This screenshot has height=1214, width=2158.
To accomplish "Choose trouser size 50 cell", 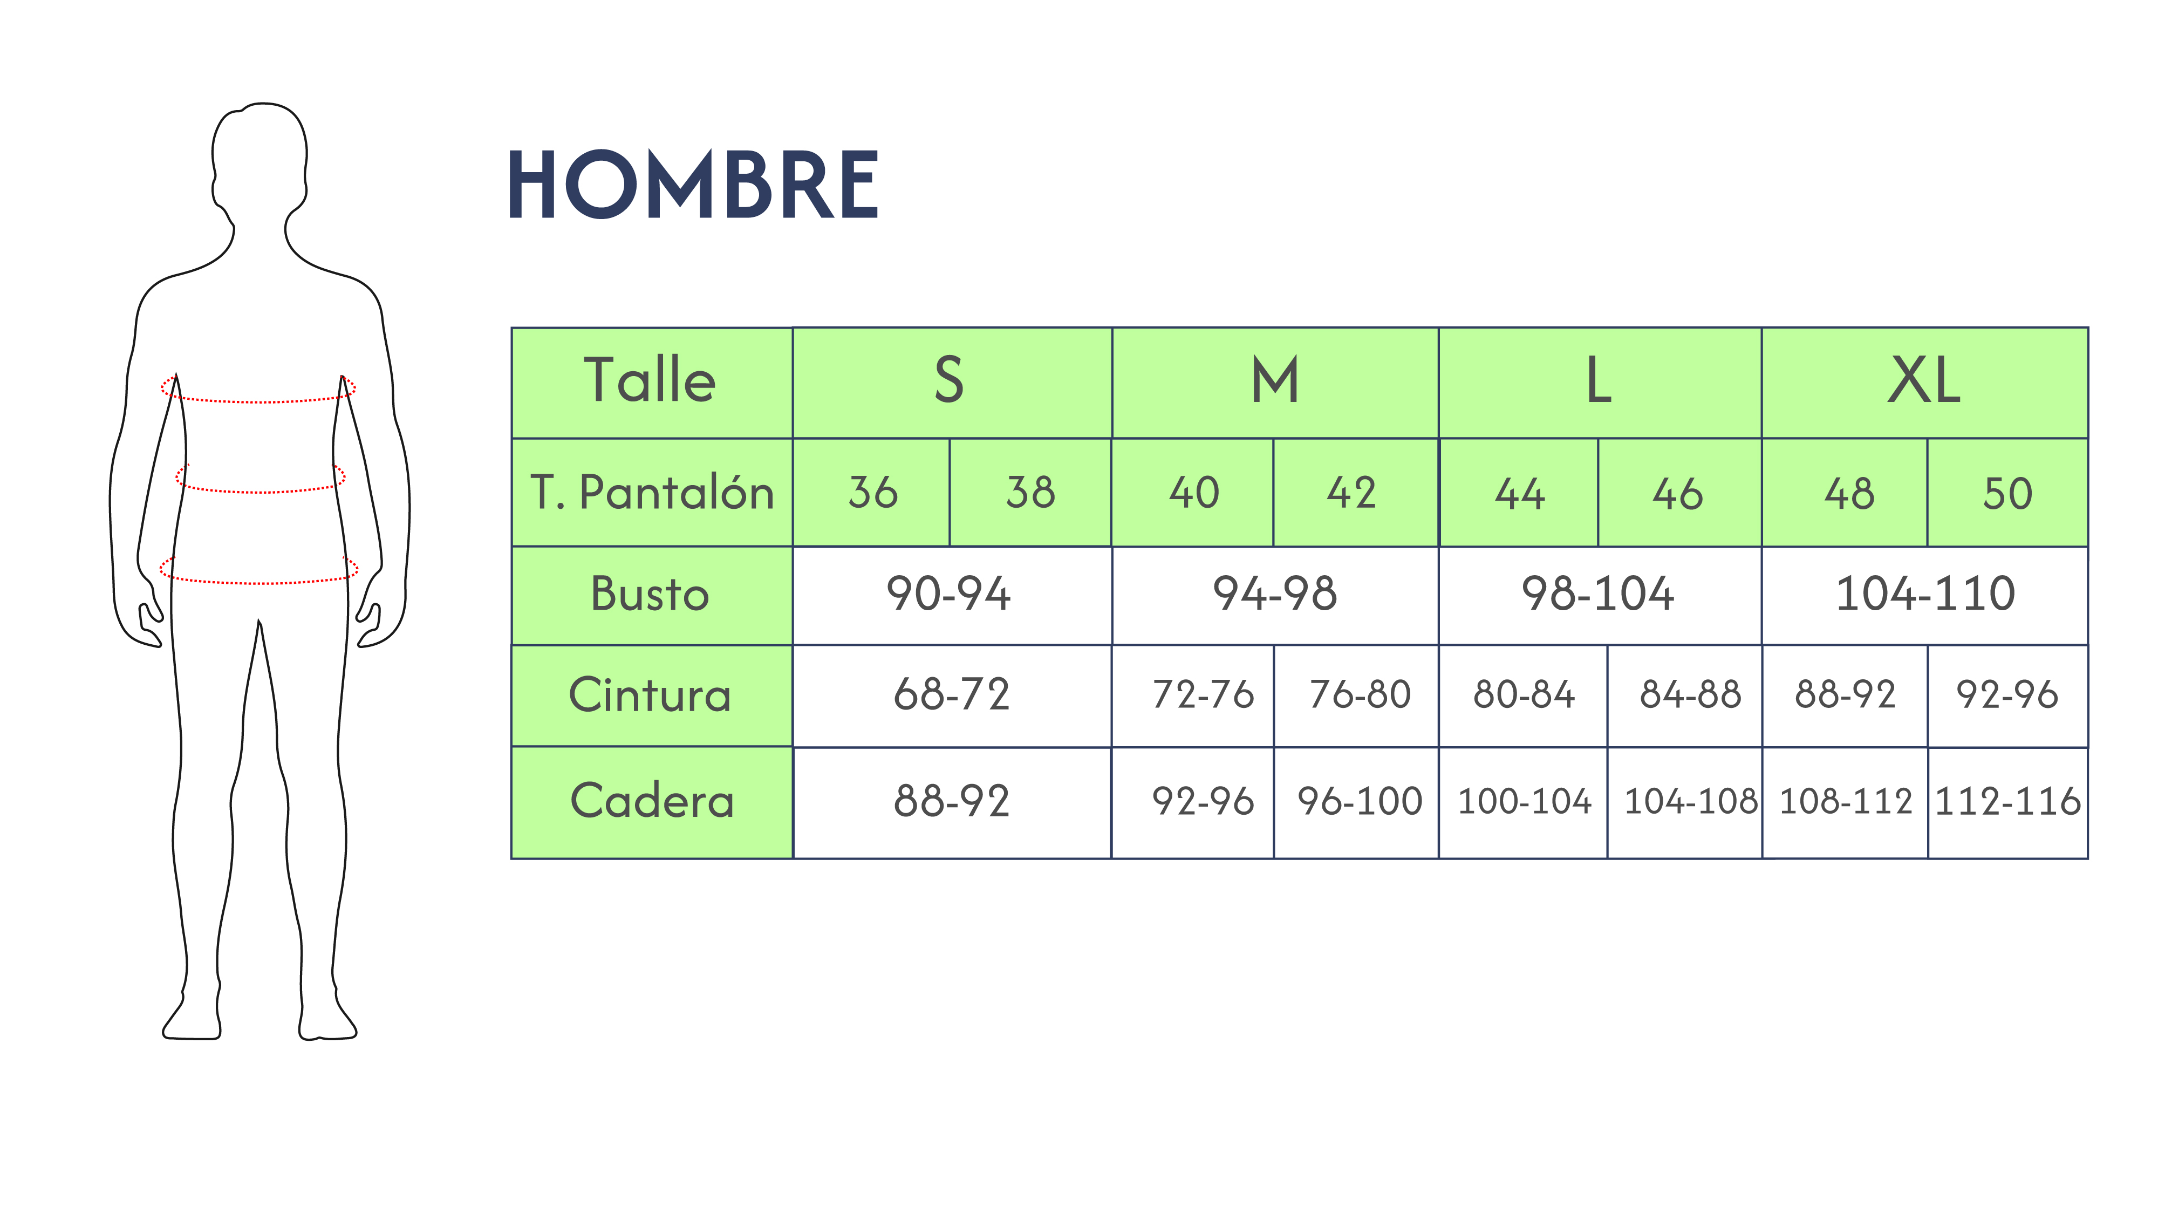I will (2007, 493).
